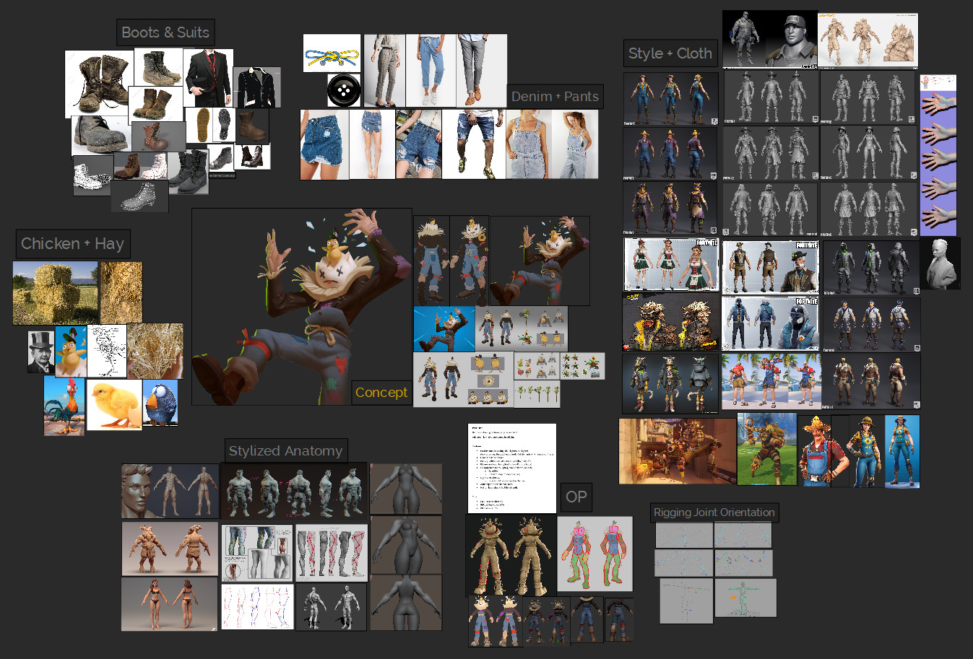This screenshot has width=973, height=659.
Task: Select the Rigging Joint Orientation label
Action: [714, 512]
